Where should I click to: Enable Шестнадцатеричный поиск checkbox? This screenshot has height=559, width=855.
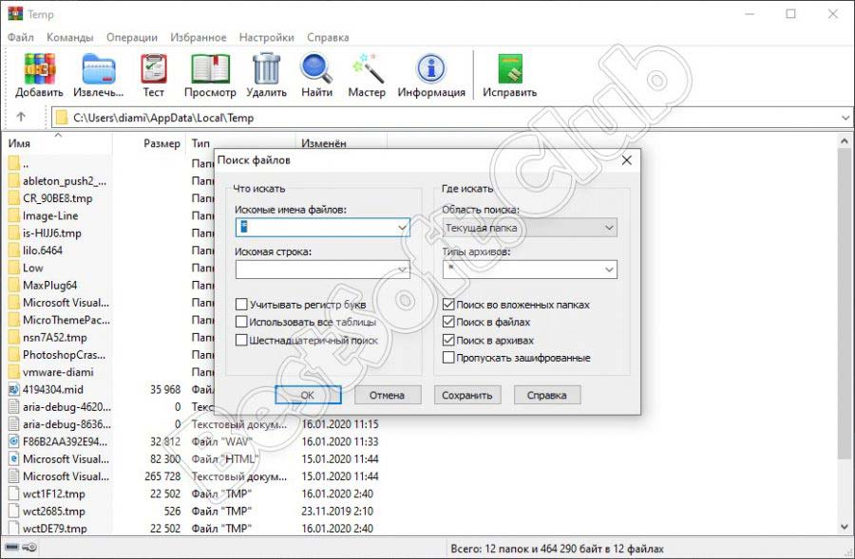tap(241, 340)
